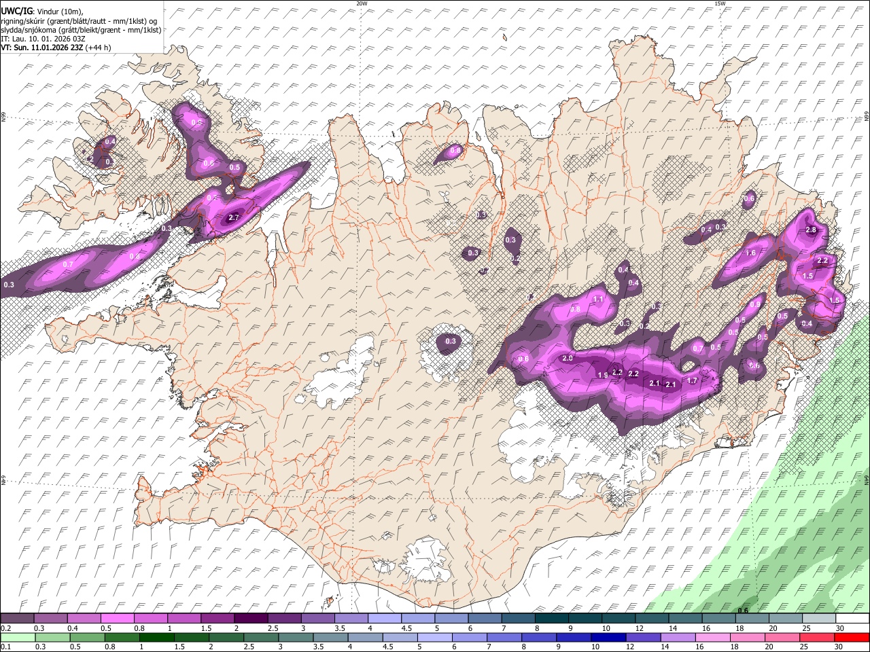Choose the lavender 4 swatch in the upper legend row
The image size is (870, 652).
(385, 619)
